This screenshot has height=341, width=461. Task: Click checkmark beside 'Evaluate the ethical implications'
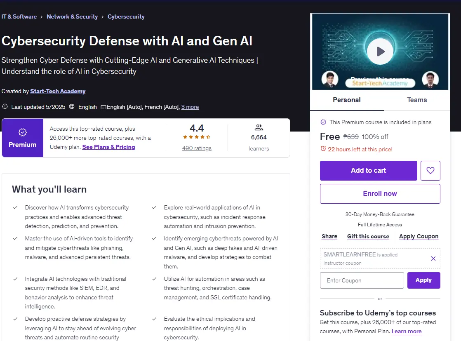click(154, 319)
